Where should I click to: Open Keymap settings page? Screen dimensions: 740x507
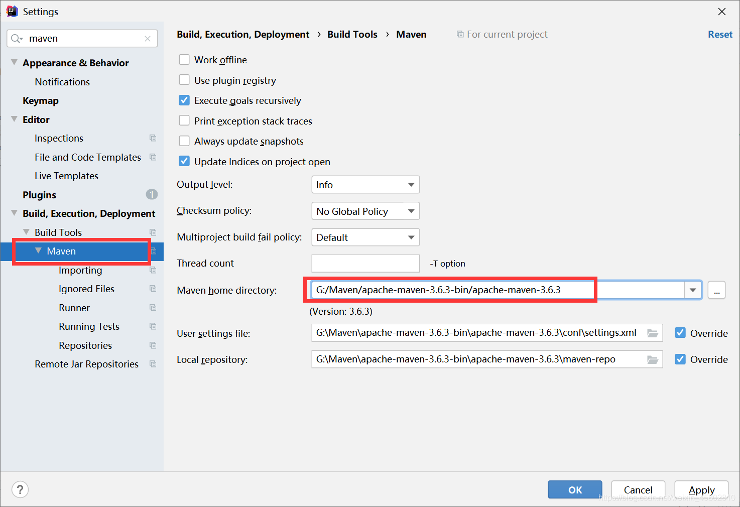coord(41,100)
